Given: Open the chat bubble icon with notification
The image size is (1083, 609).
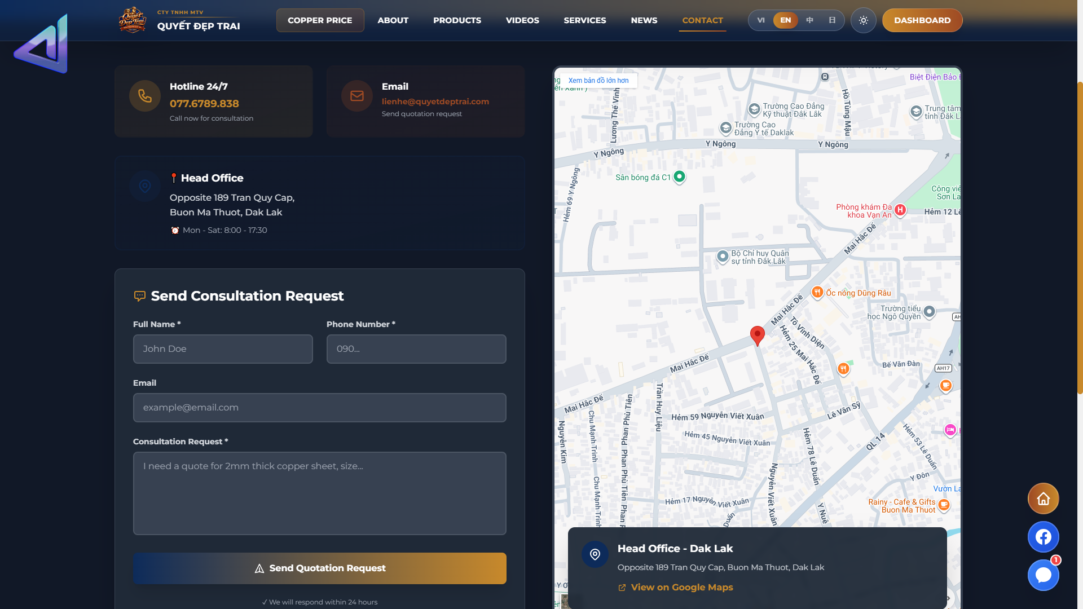Looking at the screenshot, I should point(1043,575).
